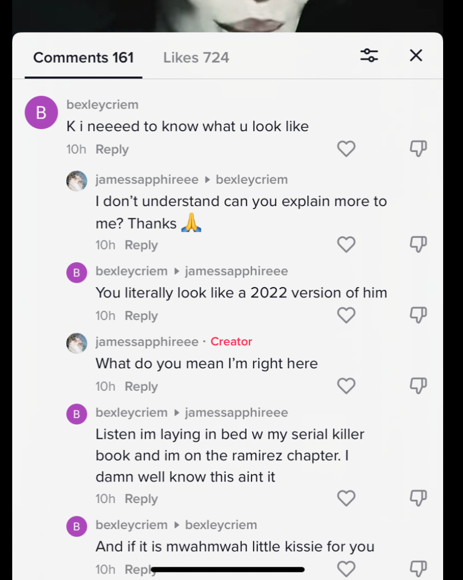Like the 'mwahmwah little kissie' comment
This screenshot has width=463, height=580.
pos(346,569)
